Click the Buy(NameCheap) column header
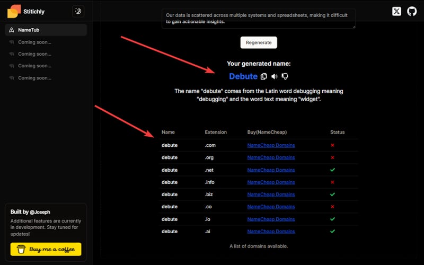Image resolution: width=424 pixels, height=265 pixels. tap(267, 132)
